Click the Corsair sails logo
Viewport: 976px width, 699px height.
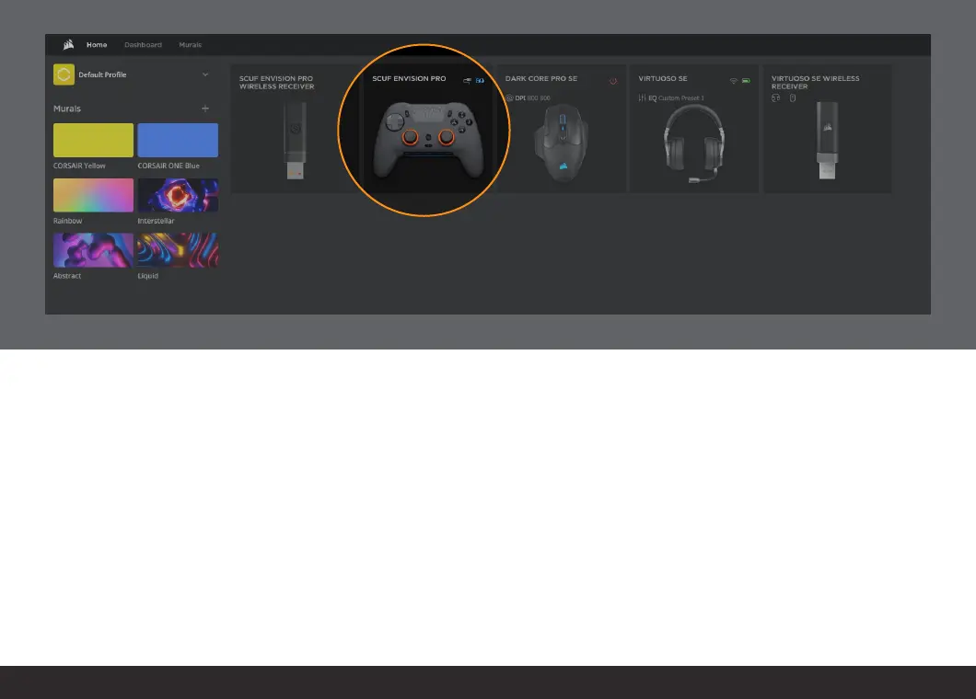pyautogui.click(x=68, y=45)
